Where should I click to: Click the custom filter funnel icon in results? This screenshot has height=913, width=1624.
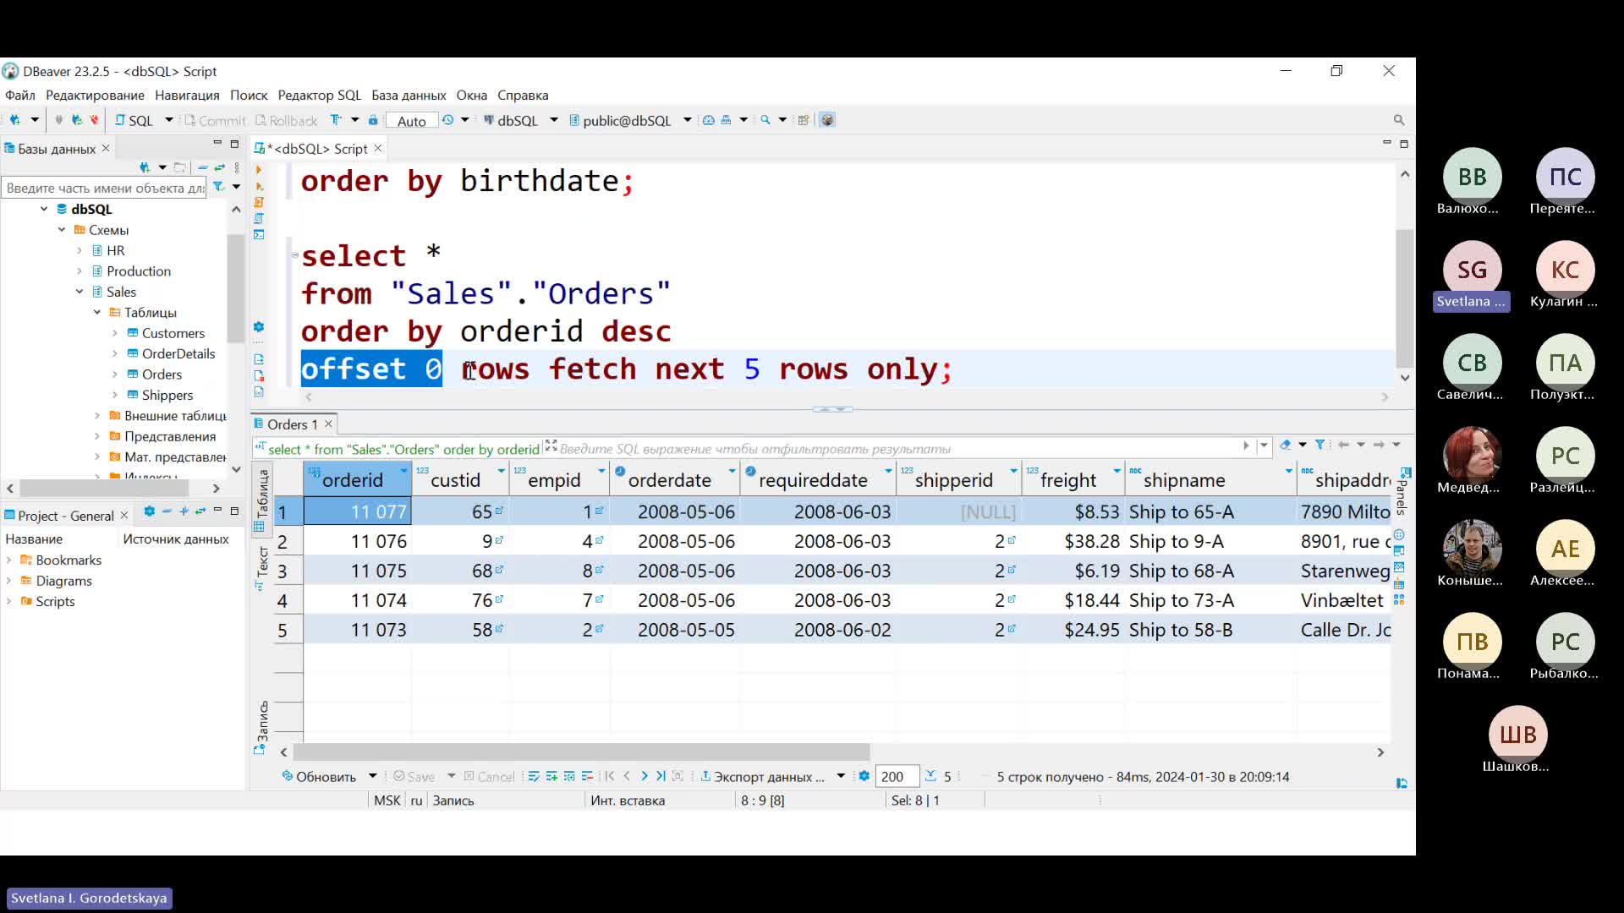coord(1319,445)
